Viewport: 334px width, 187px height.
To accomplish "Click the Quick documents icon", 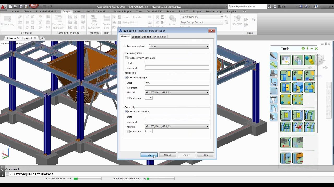I will [x=94, y=22].
